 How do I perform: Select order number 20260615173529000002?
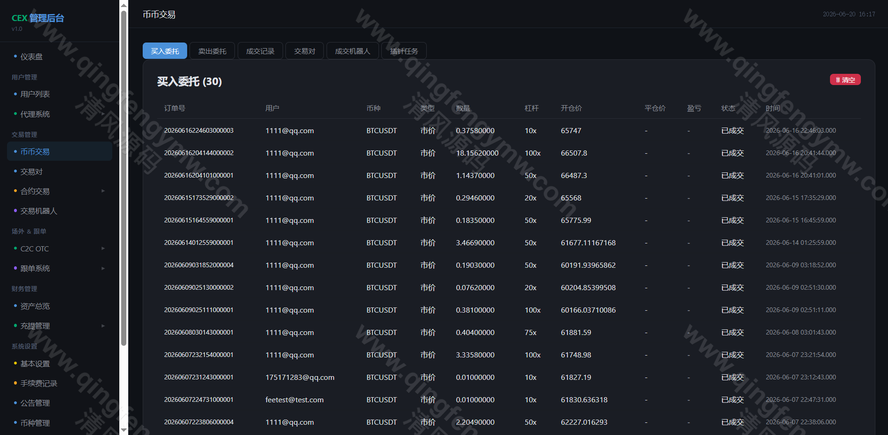pyautogui.click(x=199, y=198)
